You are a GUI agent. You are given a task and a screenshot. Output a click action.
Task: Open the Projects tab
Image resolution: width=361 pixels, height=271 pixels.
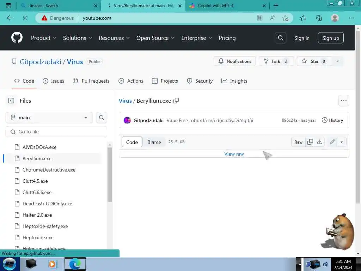[x=165, y=81]
